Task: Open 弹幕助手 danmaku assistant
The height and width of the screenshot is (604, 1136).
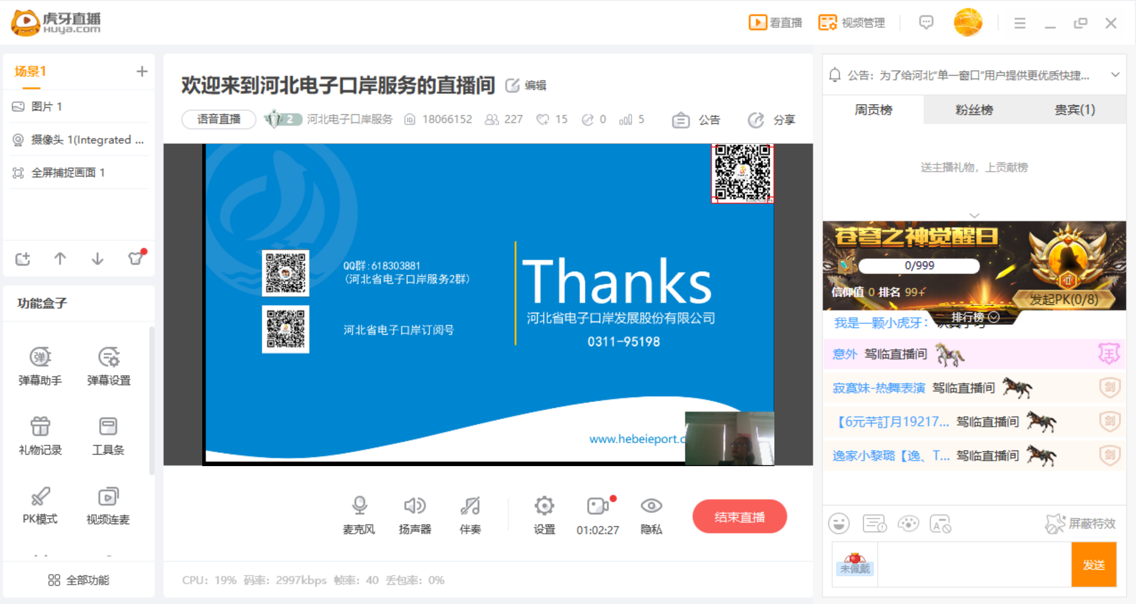Action: 40,366
